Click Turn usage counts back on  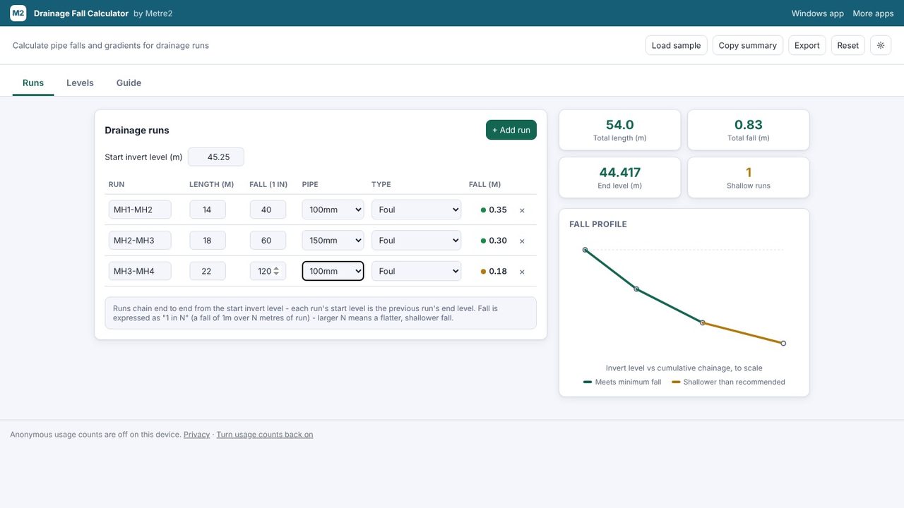pyautogui.click(x=265, y=435)
